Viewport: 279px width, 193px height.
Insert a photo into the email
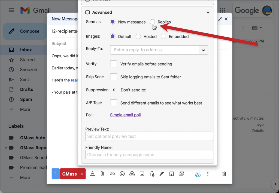coord(142,174)
